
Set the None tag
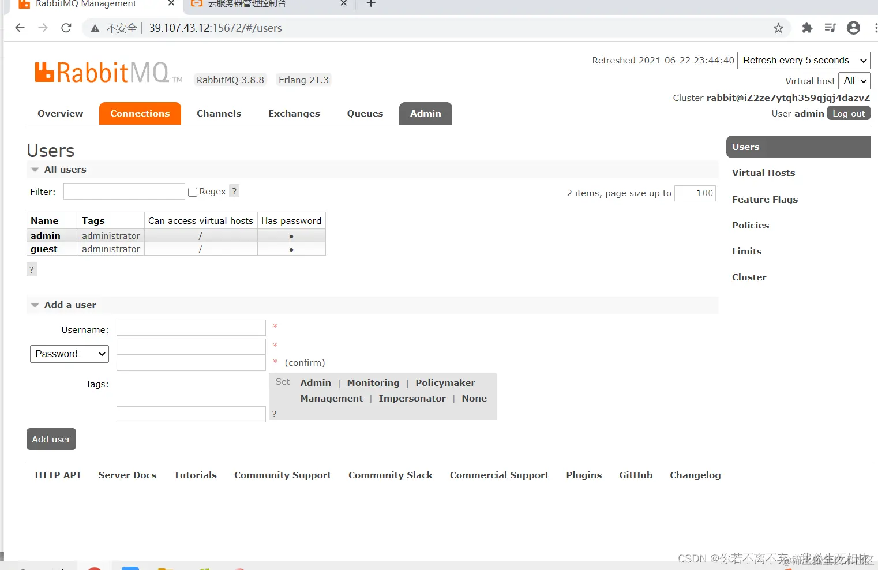[x=474, y=399]
